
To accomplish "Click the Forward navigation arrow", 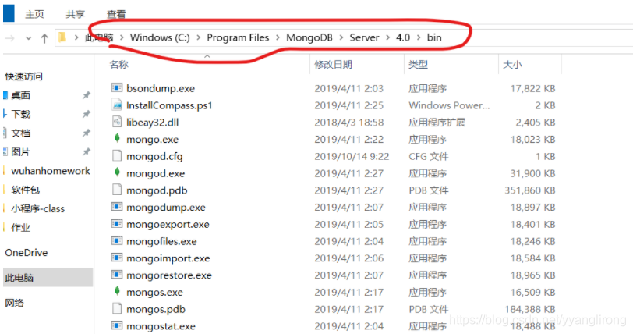I will click(9, 38).
